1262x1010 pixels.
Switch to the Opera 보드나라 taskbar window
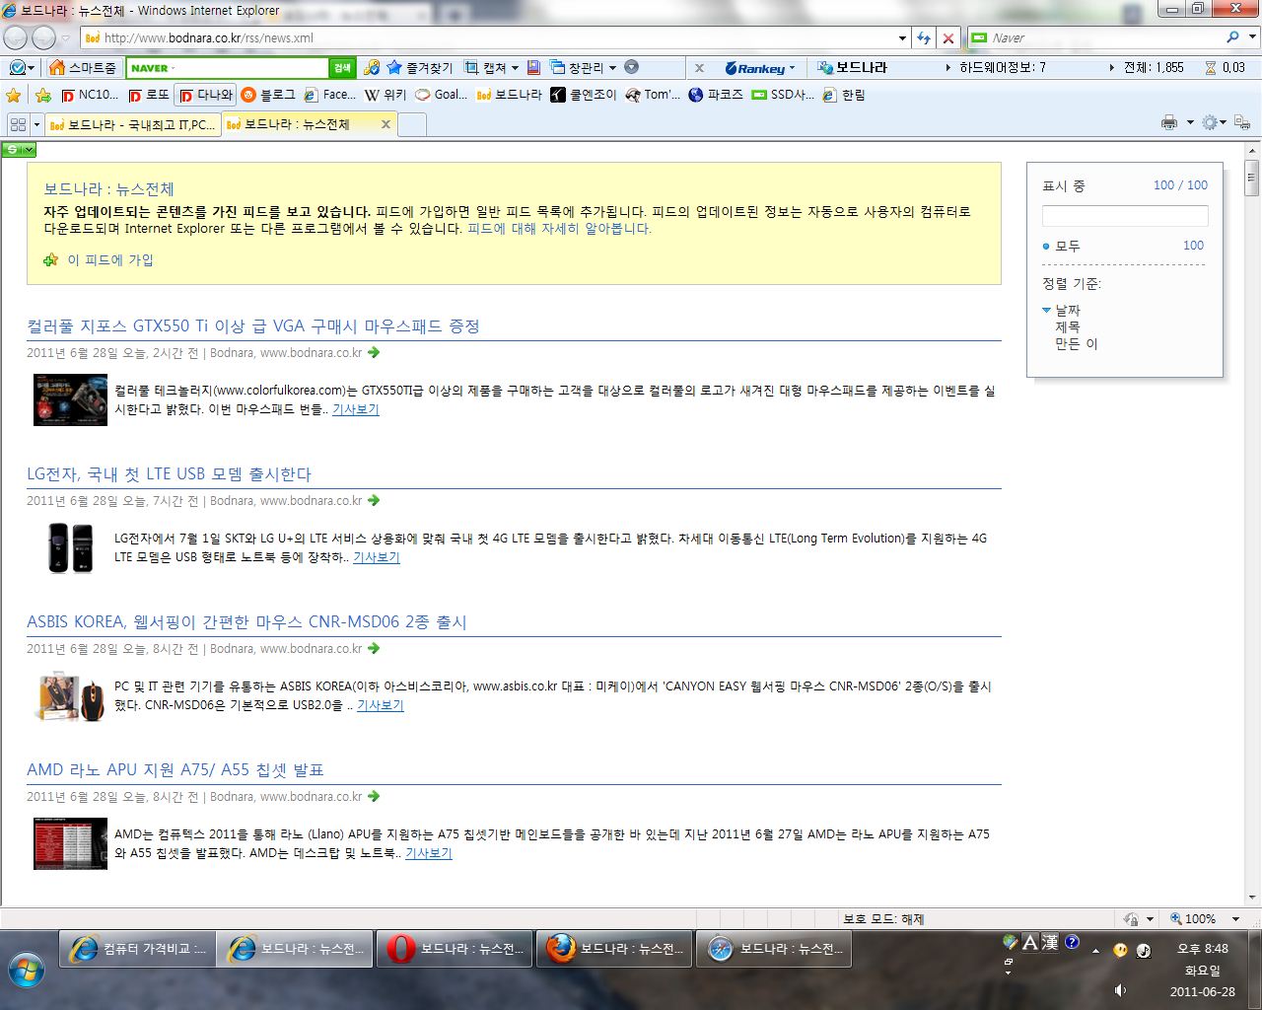(455, 949)
